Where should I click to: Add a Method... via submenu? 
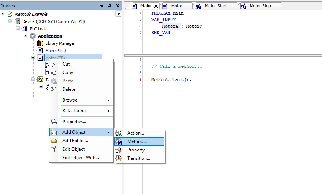pyautogui.click(x=139, y=141)
